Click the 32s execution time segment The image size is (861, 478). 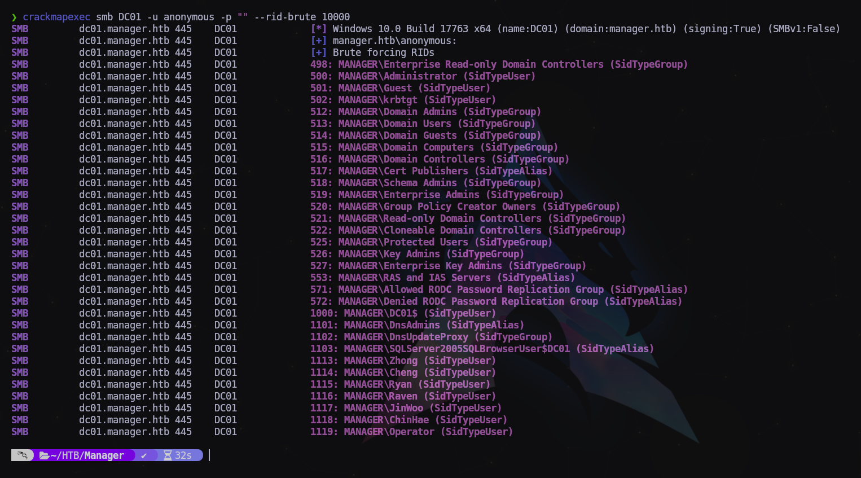click(x=183, y=455)
